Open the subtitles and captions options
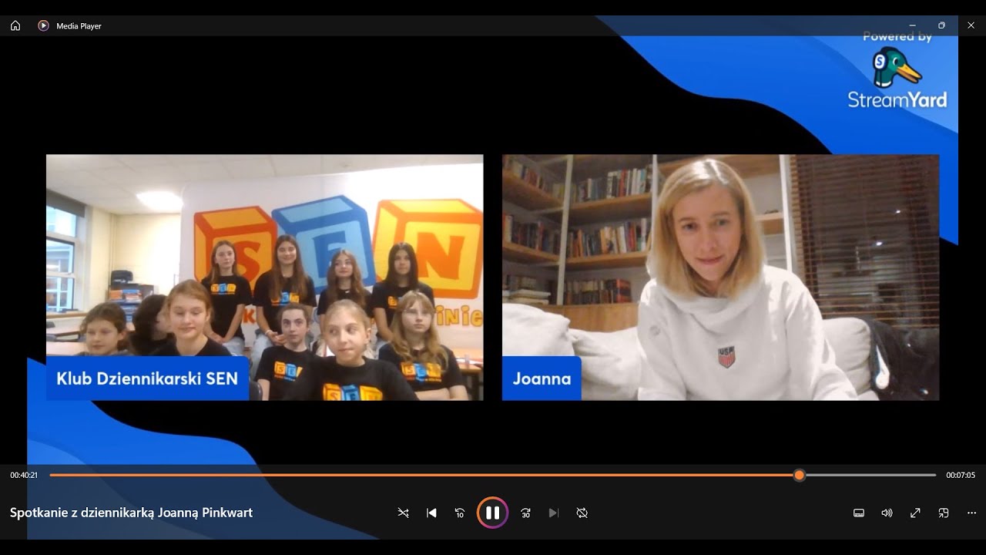Image resolution: width=986 pixels, height=555 pixels. [x=859, y=513]
